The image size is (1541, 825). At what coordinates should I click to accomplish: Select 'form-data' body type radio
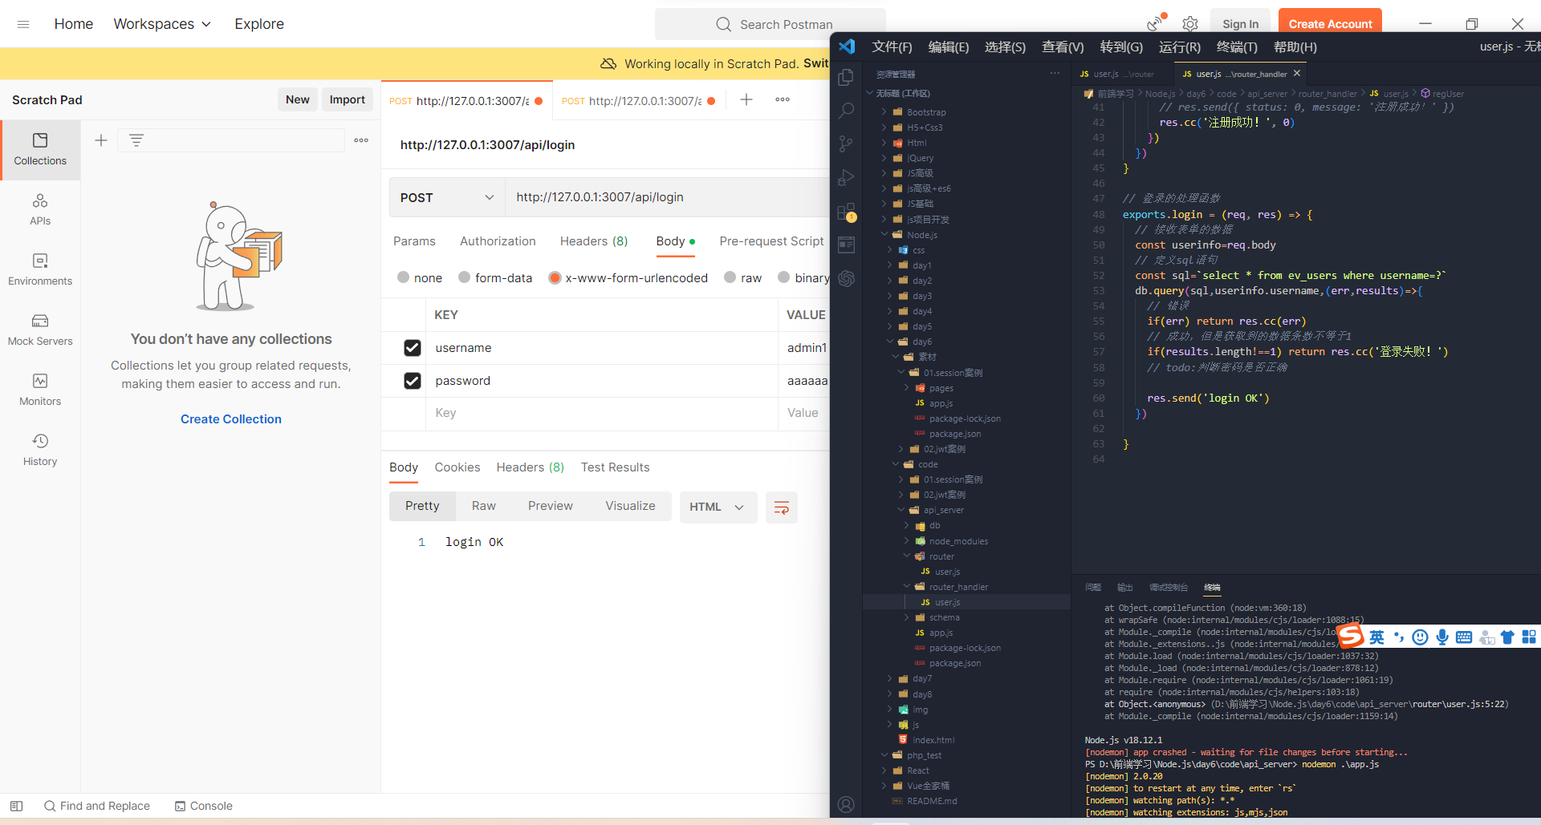point(464,277)
